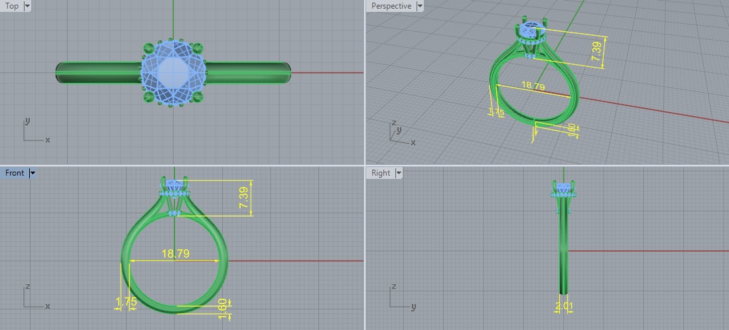Open the Right viewport title menu
This screenshot has width=729, height=330.
(x=381, y=173)
